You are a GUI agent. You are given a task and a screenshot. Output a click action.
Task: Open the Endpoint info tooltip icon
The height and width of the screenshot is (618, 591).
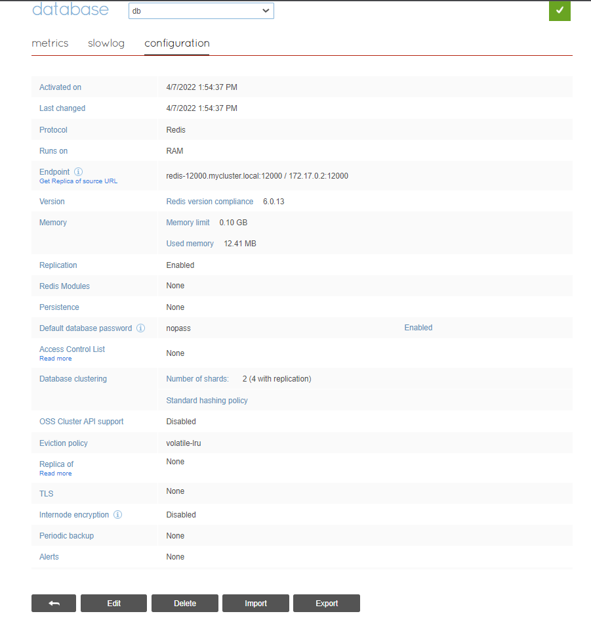pyautogui.click(x=78, y=171)
